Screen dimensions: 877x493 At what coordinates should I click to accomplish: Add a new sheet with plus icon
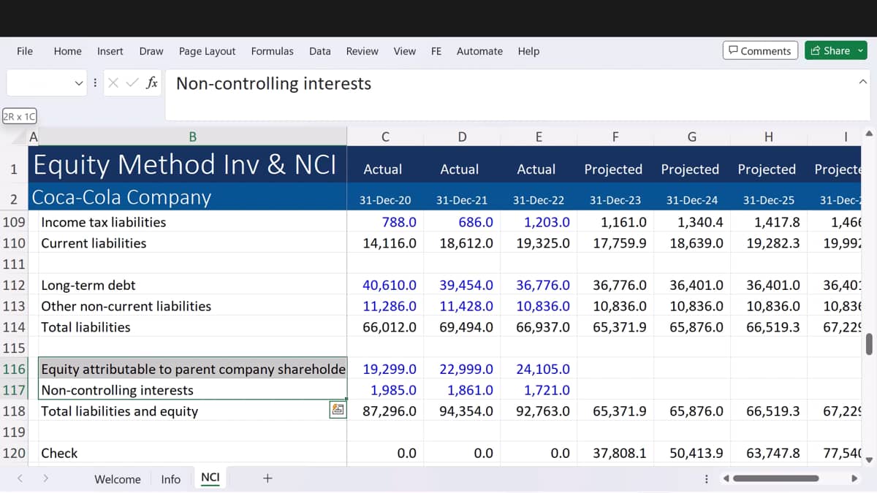(x=267, y=478)
